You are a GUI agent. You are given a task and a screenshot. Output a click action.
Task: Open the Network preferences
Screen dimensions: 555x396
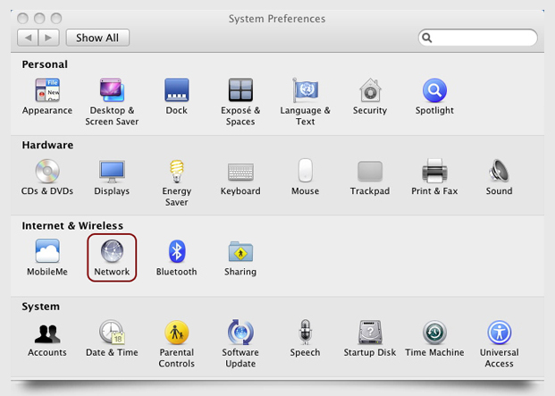(112, 257)
